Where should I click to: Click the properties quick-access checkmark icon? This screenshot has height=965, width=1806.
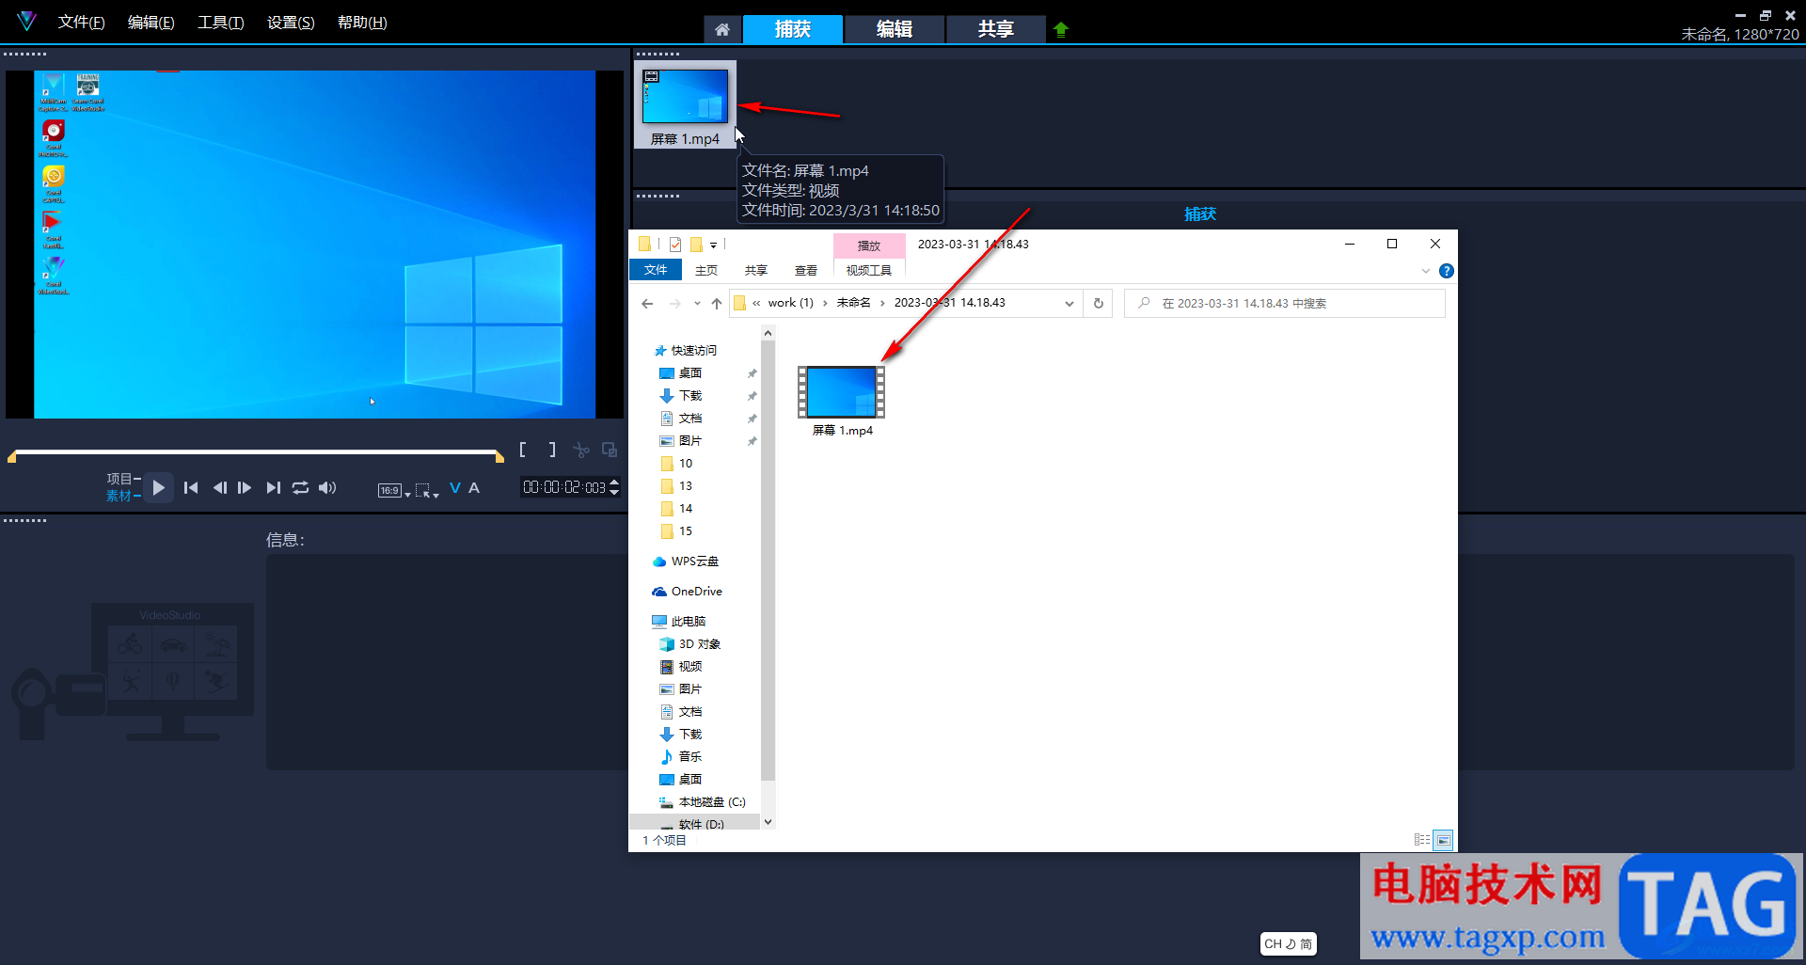point(675,245)
